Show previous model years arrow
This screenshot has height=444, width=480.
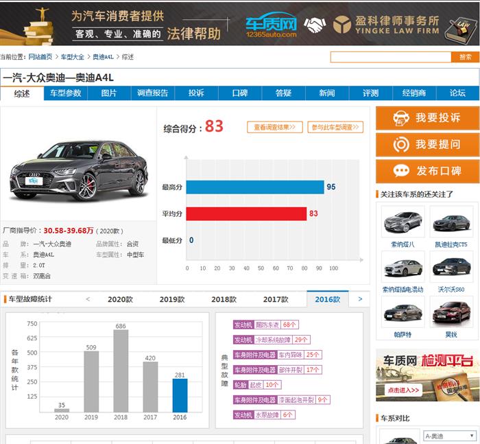click(88, 299)
